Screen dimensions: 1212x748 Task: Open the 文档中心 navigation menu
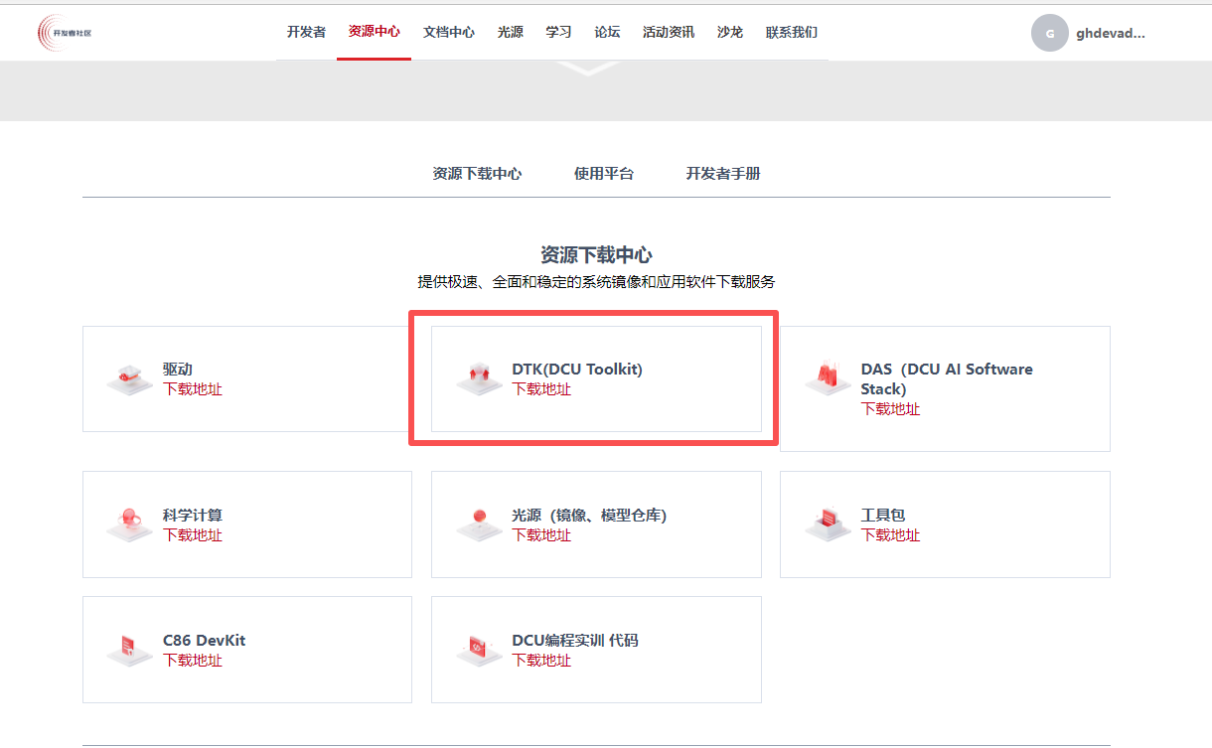tap(448, 32)
